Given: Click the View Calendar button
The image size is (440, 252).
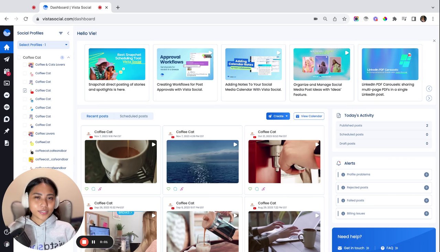Looking at the screenshot, I should (x=309, y=116).
